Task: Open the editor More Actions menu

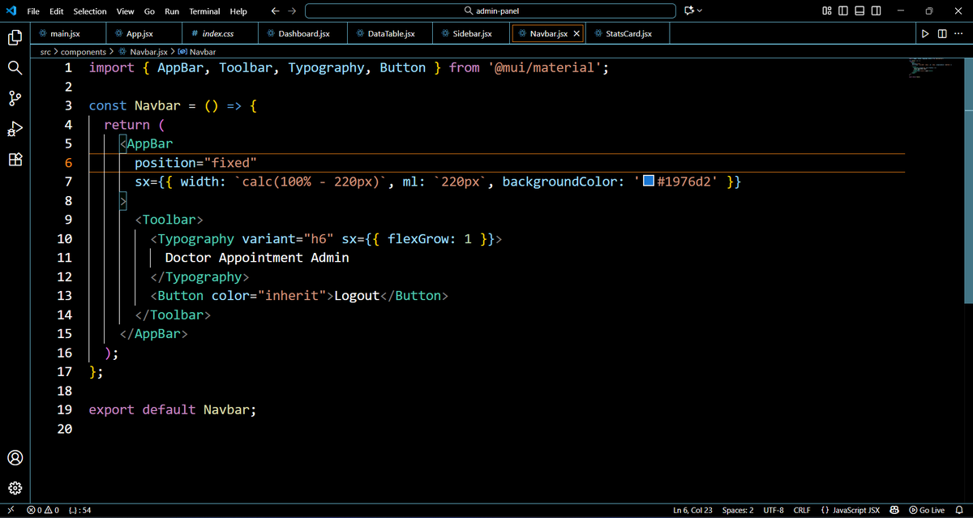Action: 958,33
